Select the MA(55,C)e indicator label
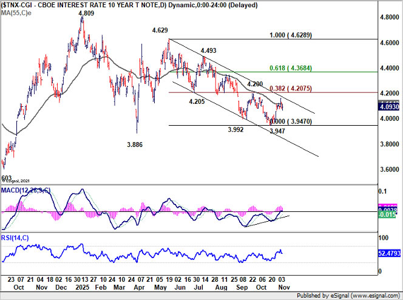 (16, 13)
